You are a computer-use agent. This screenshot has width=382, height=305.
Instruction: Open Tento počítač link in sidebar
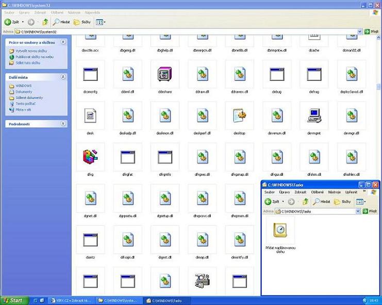(26, 104)
